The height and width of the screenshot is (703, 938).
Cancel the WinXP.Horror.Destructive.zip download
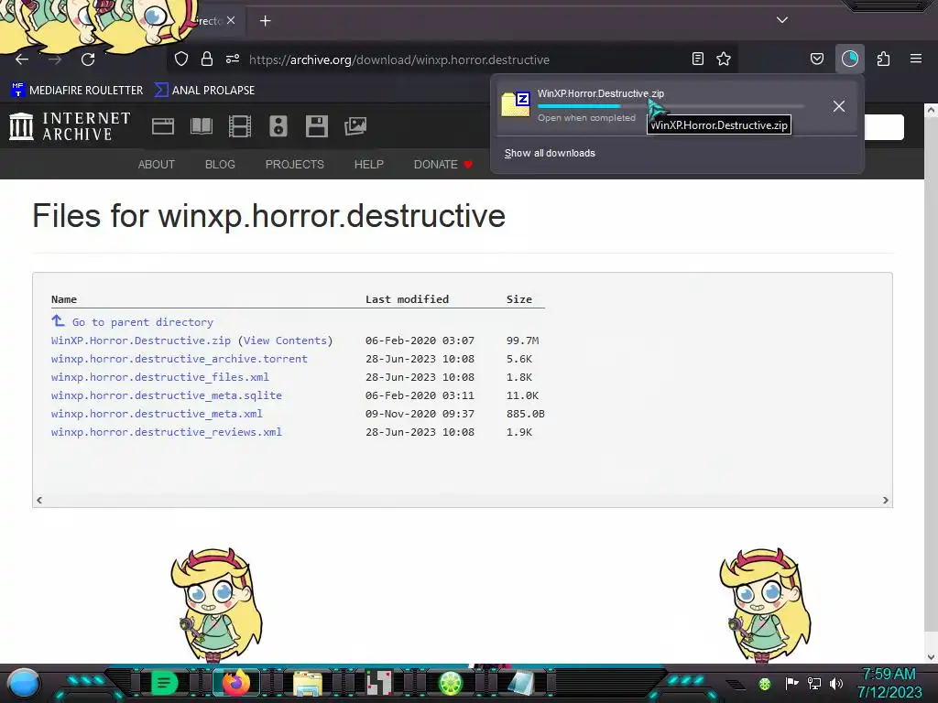coord(839,106)
